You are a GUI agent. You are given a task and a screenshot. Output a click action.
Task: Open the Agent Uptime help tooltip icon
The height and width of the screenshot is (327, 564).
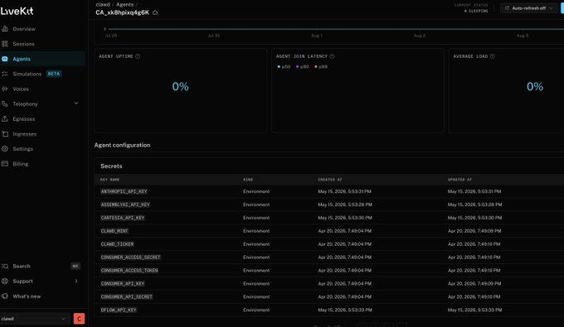pyautogui.click(x=138, y=56)
